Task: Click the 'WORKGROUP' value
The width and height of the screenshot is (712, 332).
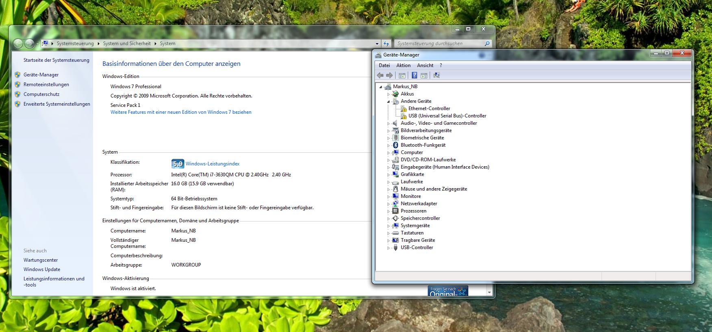Action: 186,265
